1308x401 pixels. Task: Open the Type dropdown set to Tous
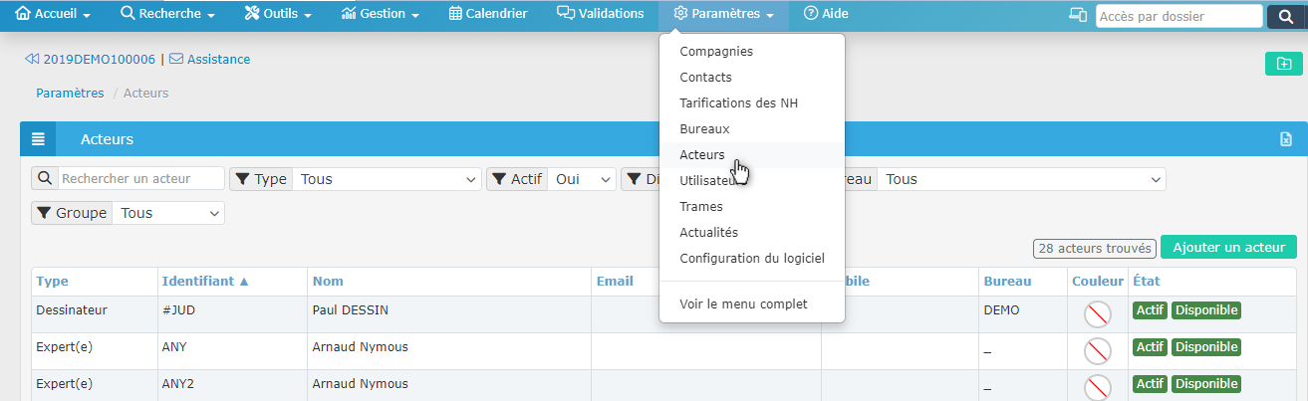(388, 179)
